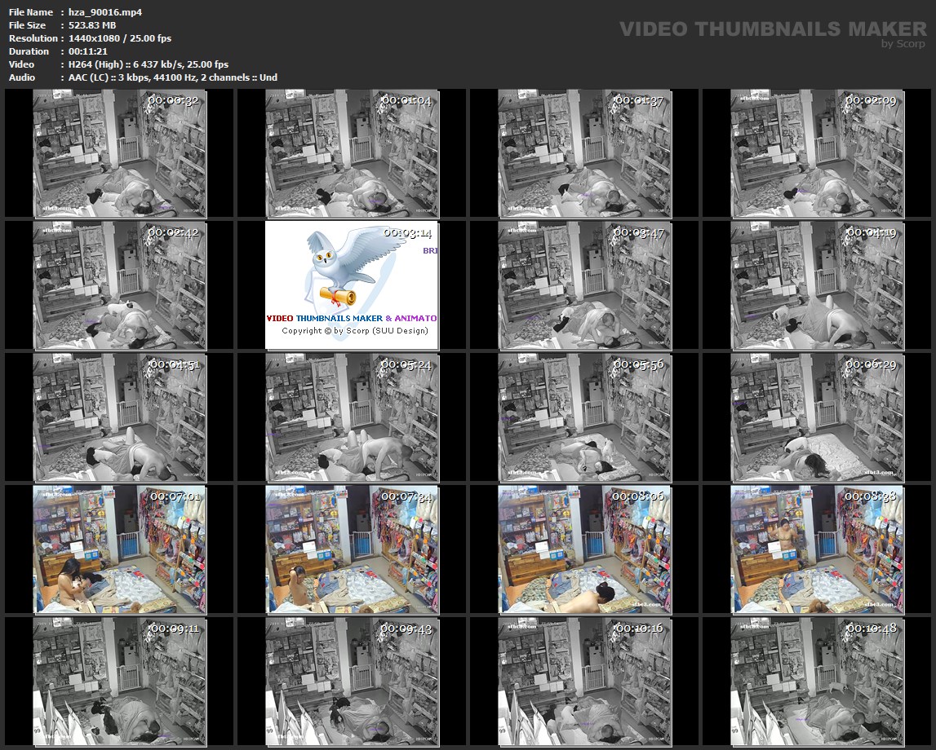Click the frame with timestamp 00:02:42
The height and width of the screenshot is (750, 936).
tap(120, 285)
